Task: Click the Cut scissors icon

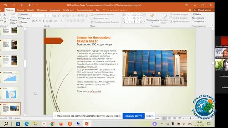Action: [x=5, y=15]
